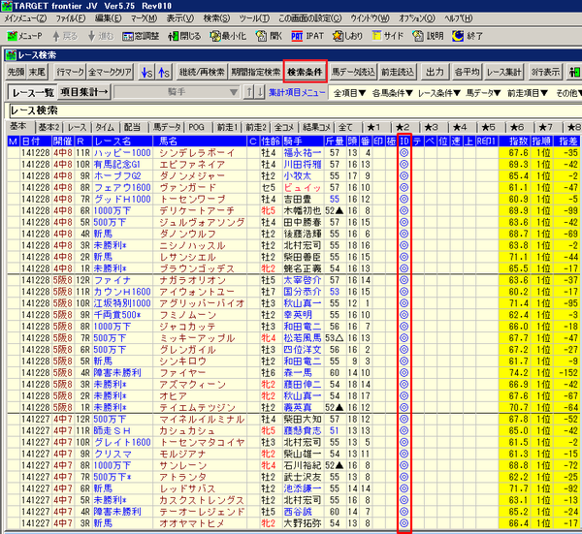Click the 馬データ読込 button
This screenshot has height=534, width=582.
point(354,72)
